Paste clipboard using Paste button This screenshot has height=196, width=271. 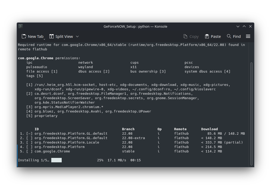pos(213,36)
